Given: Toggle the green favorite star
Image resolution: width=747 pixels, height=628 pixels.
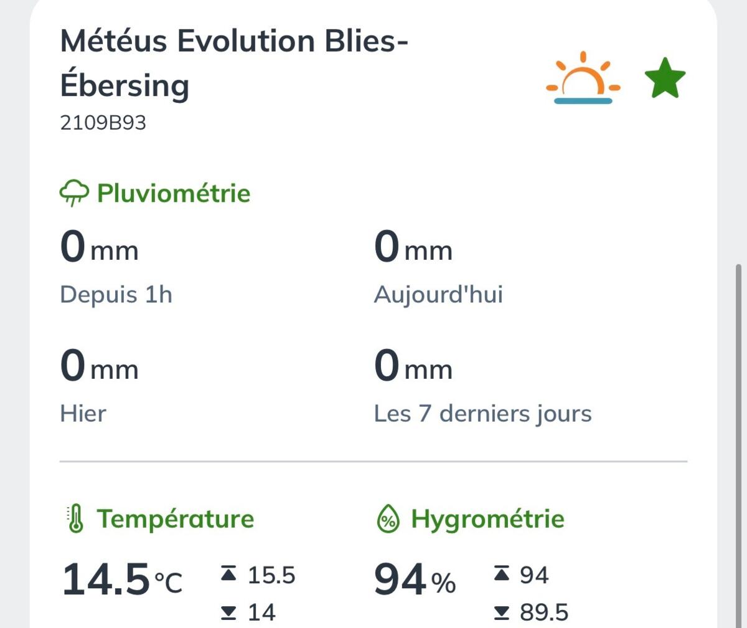Looking at the screenshot, I should pos(665,78).
